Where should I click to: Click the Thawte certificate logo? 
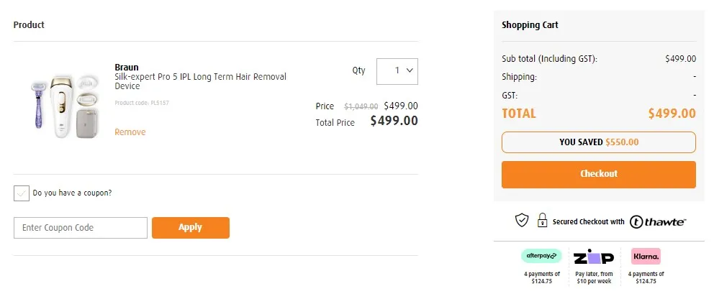[x=658, y=221]
